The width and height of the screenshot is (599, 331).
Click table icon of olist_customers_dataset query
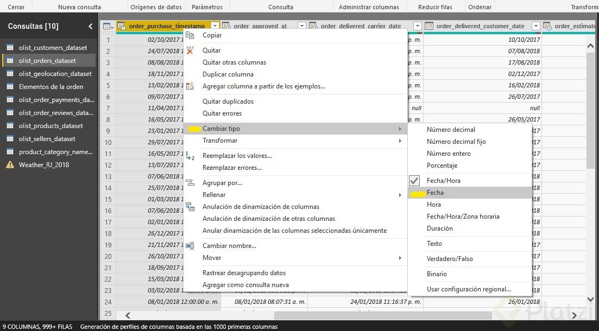[10, 48]
